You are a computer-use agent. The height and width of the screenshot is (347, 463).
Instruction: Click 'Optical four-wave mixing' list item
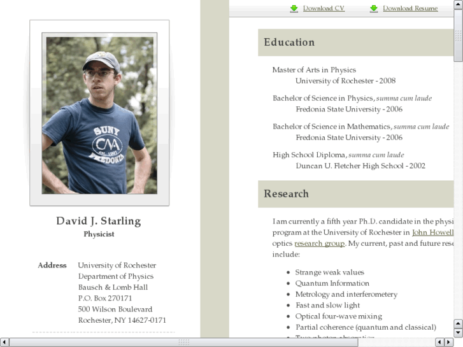(339, 316)
